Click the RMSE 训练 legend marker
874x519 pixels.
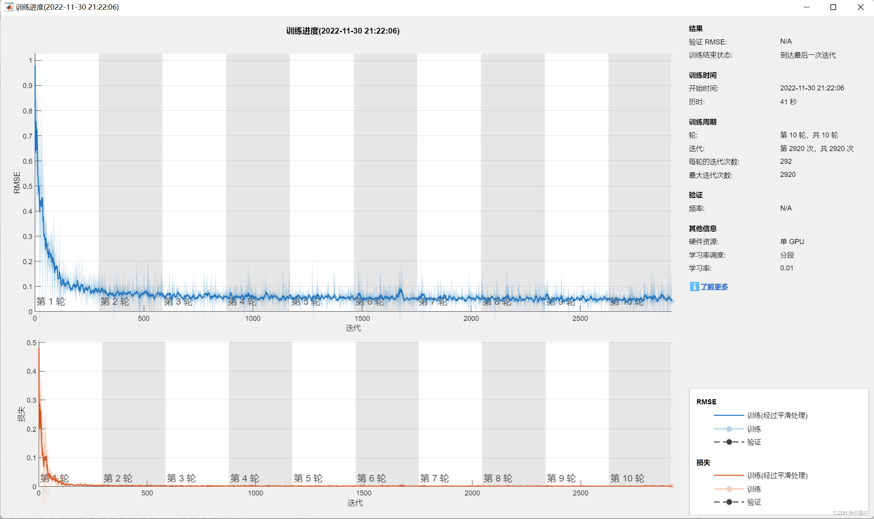[x=729, y=429]
